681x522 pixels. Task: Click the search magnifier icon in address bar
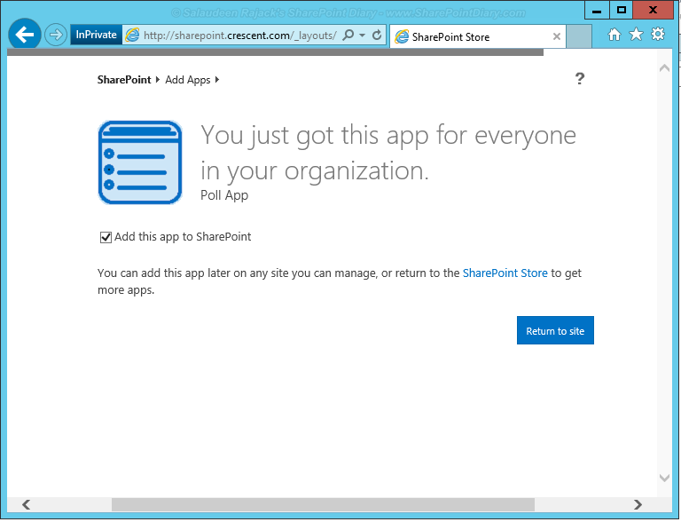click(348, 35)
